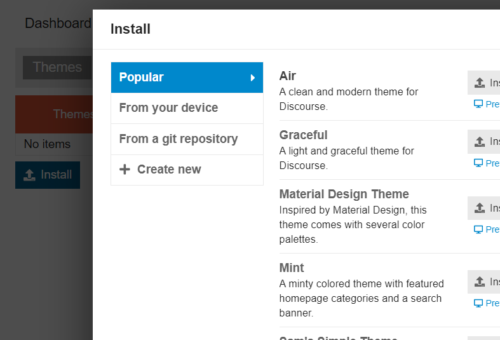Select From a git repository option

point(187,139)
